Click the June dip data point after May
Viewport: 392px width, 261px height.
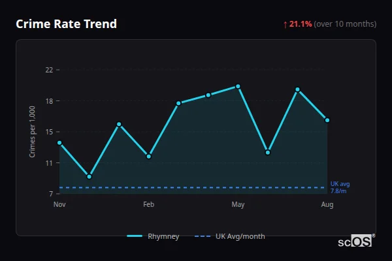click(x=268, y=153)
